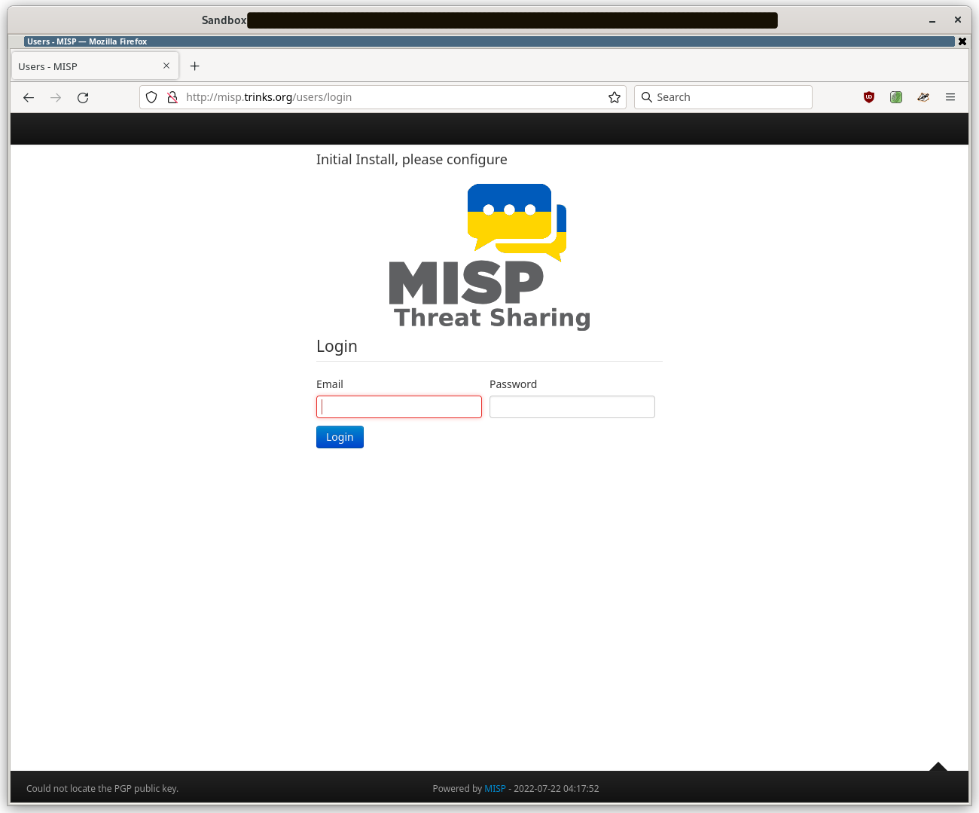Click the Login heading text
This screenshot has width=979, height=813.
pos(337,346)
